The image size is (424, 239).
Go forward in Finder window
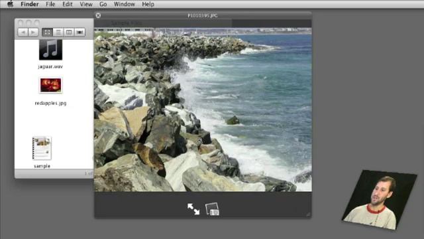(33, 32)
